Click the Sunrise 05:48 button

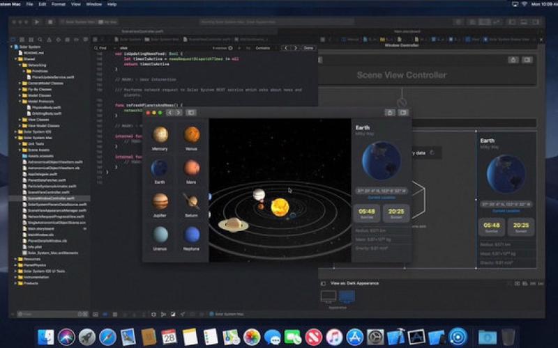pyautogui.click(x=367, y=212)
